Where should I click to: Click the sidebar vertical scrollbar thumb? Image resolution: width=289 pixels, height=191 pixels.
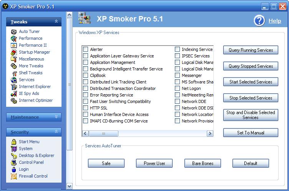point(70,84)
